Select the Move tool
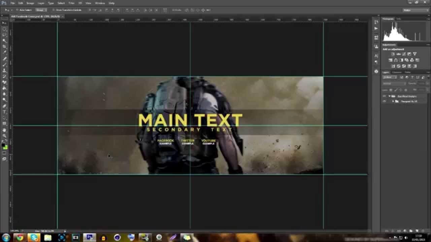Image resolution: width=431 pixels, height=242 pixels. (x=4, y=23)
